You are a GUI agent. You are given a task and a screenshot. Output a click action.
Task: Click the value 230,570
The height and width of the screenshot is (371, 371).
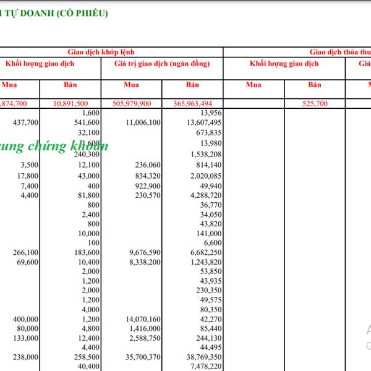tap(148, 195)
